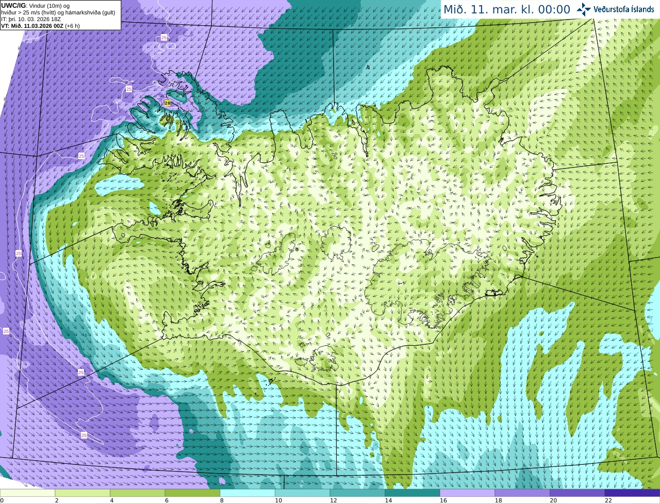Pick the 6–8 m/s dark green swatch
The height and width of the screenshot is (504, 660).
[x=192, y=493]
